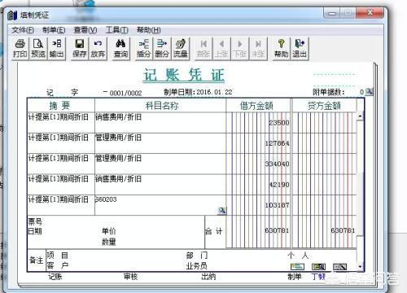Image resolution: width=407 pixels, height=293 pixels.
Task: Click middle small icon below 个人
Action: coord(318,267)
